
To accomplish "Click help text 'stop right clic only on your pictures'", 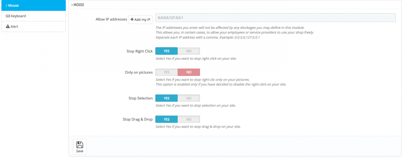I will (x=203, y=79).
